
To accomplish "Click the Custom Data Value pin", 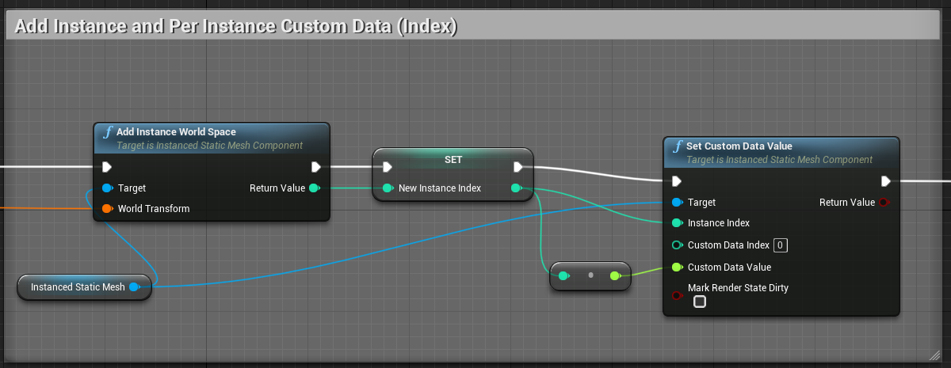I will [678, 267].
